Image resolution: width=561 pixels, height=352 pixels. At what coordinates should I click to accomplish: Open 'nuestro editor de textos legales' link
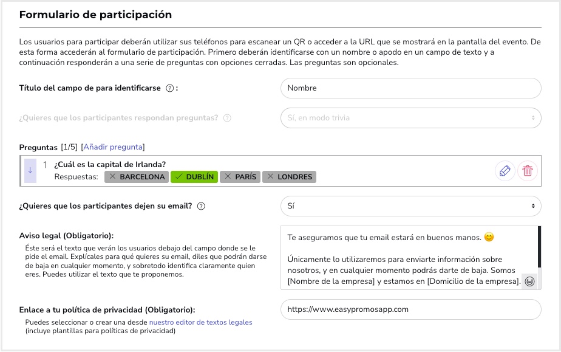click(x=201, y=322)
